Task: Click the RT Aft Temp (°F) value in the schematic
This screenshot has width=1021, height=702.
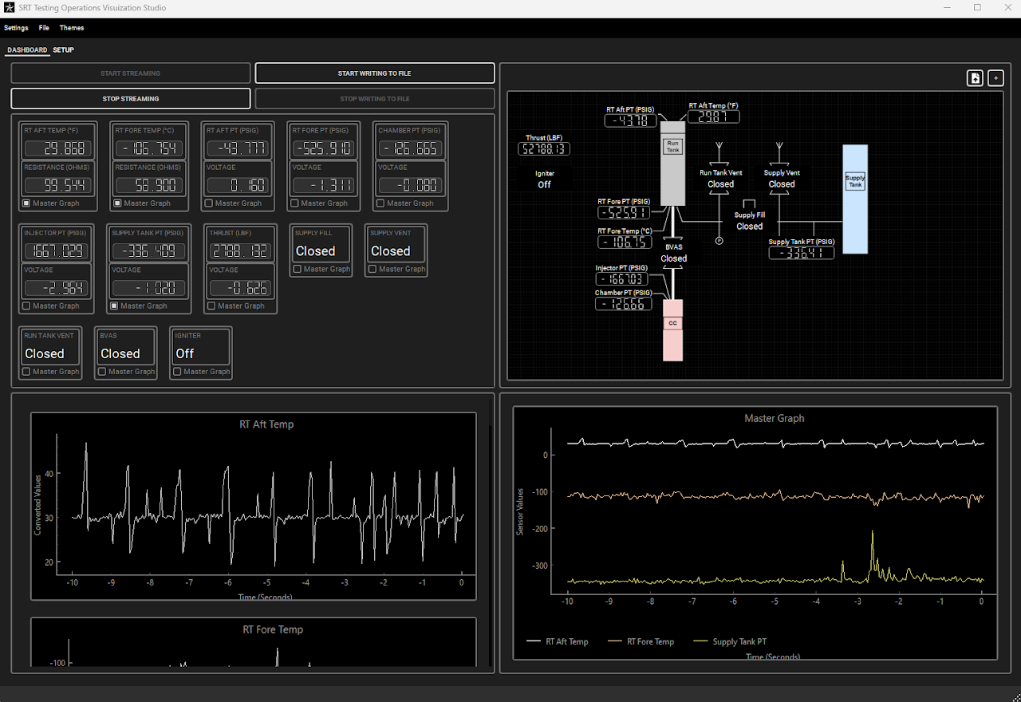Action: pyautogui.click(x=713, y=117)
